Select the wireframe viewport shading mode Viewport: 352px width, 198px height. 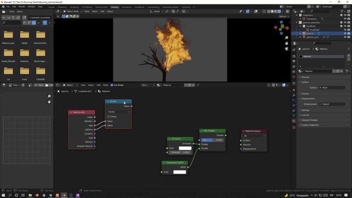268,11
